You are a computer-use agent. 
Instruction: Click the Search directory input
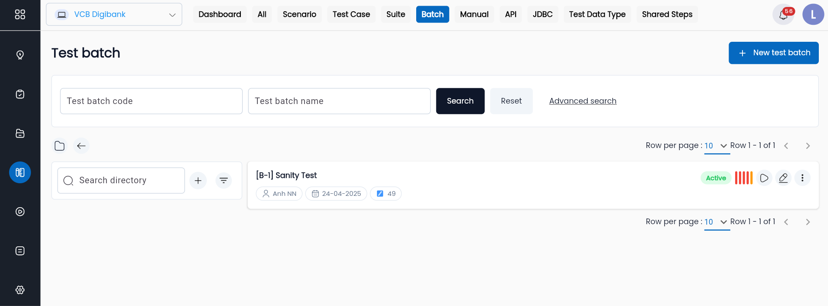121,180
